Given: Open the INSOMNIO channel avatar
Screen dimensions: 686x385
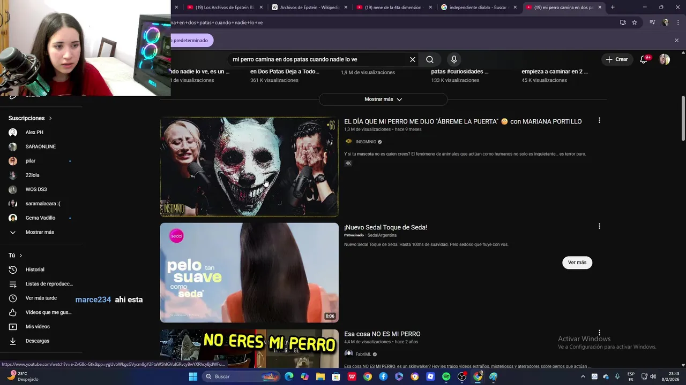Looking at the screenshot, I should (348, 142).
